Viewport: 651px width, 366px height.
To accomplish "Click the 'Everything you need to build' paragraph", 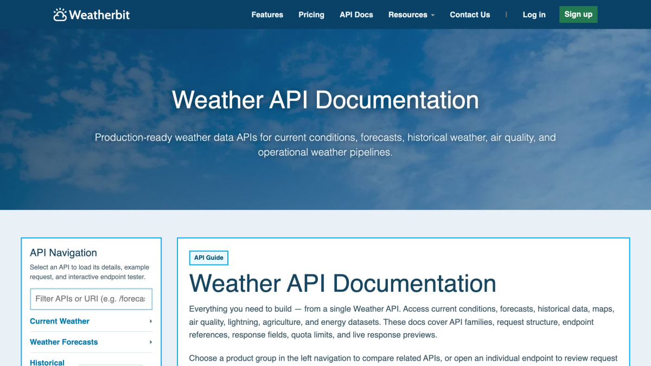I will pos(402,322).
